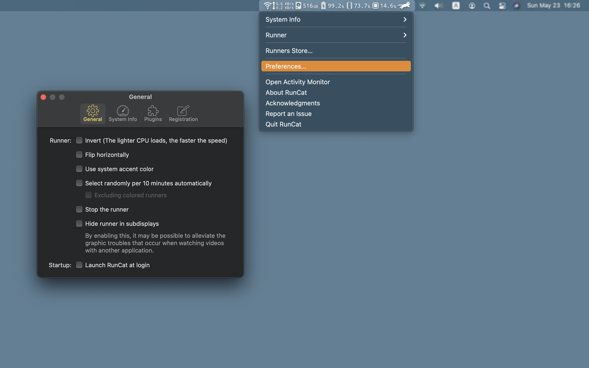Viewport: 589px width, 368px height.
Task: Enable Flip horizontally checkbox
Action: pos(79,155)
